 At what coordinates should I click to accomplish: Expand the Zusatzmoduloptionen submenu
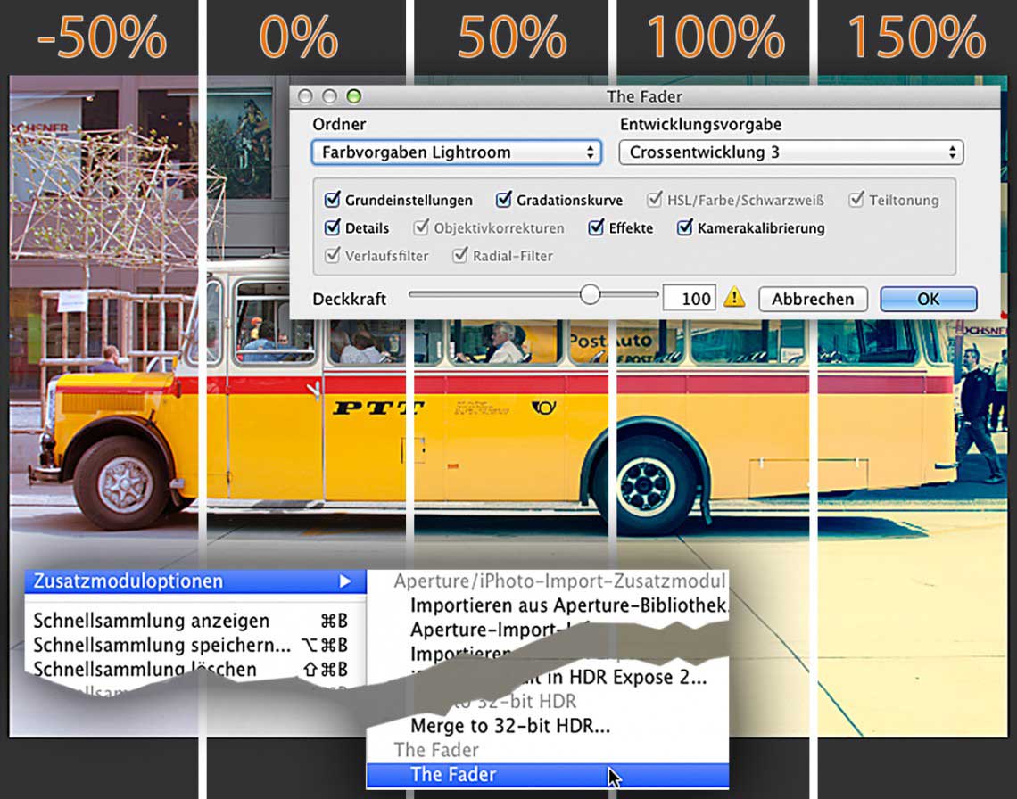click(x=195, y=581)
